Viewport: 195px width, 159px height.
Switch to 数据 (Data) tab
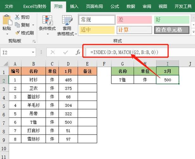pos(131,6)
